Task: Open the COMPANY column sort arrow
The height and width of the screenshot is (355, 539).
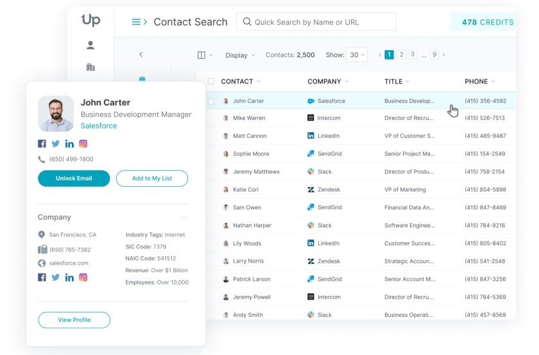Action: pos(347,82)
